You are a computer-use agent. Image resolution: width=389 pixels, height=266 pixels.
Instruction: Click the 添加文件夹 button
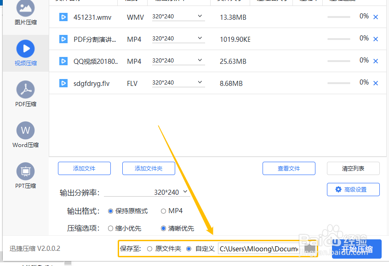[149, 168]
